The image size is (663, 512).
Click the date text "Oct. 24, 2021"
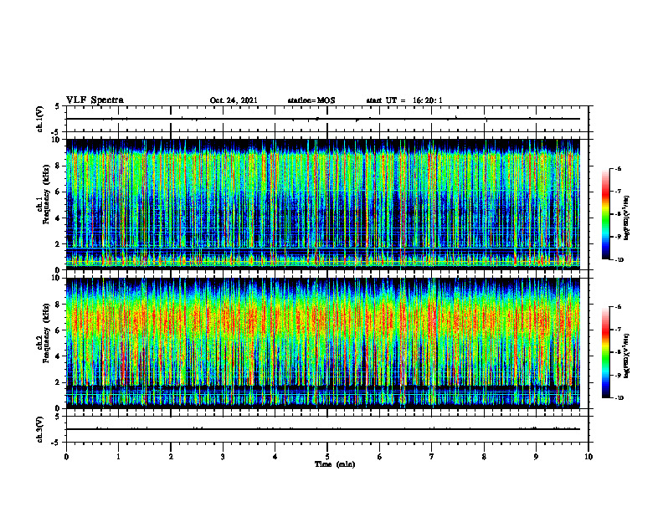(234, 100)
